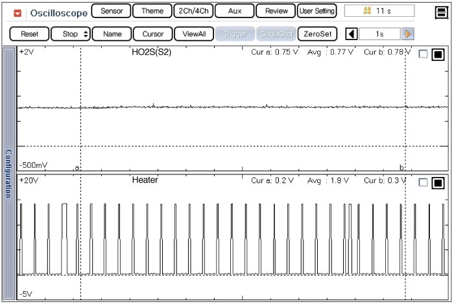
Task: Click the HO2S(S2) channel title
Action: [x=151, y=52]
